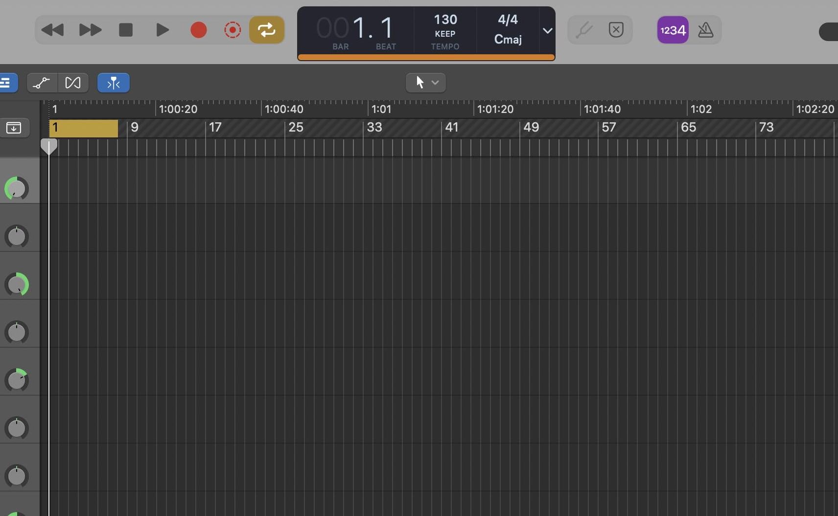Show automation with the curve icon
The height and width of the screenshot is (516, 838).
click(x=42, y=83)
